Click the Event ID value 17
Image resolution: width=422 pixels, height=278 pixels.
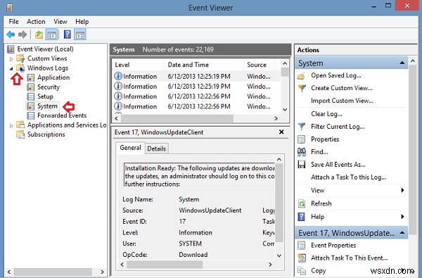click(182, 222)
